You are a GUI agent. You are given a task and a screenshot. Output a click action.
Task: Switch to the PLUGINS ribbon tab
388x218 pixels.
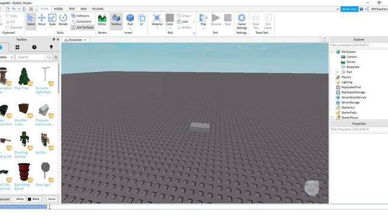98,9
